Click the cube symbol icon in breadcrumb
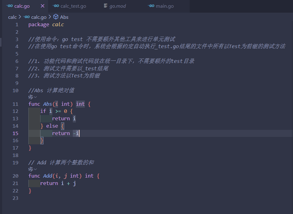 (x=56, y=17)
